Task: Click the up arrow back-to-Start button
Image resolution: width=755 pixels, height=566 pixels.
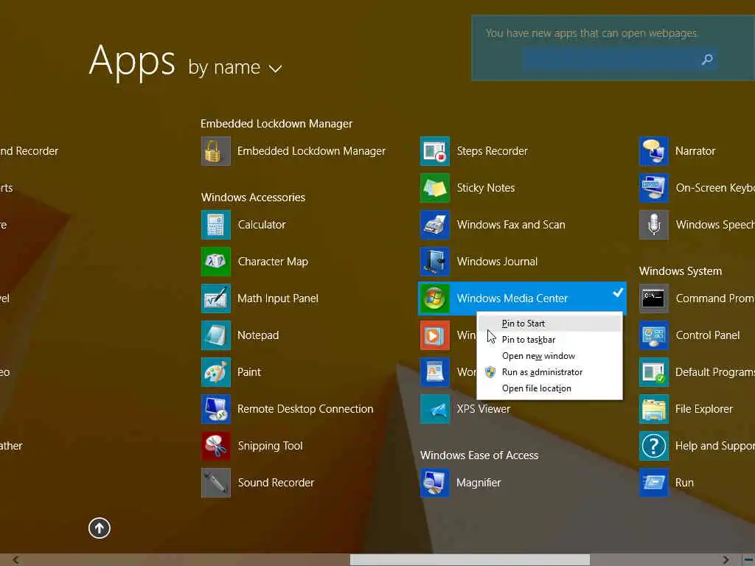Action: point(100,528)
